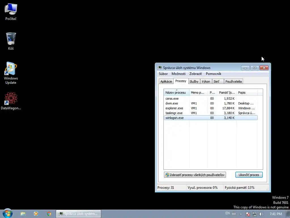Screen dimensions: 290x218
Task: Click the on-screen keyboard tray icon
Action: click(234, 214)
